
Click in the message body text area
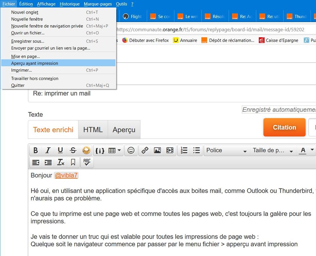point(172,212)
